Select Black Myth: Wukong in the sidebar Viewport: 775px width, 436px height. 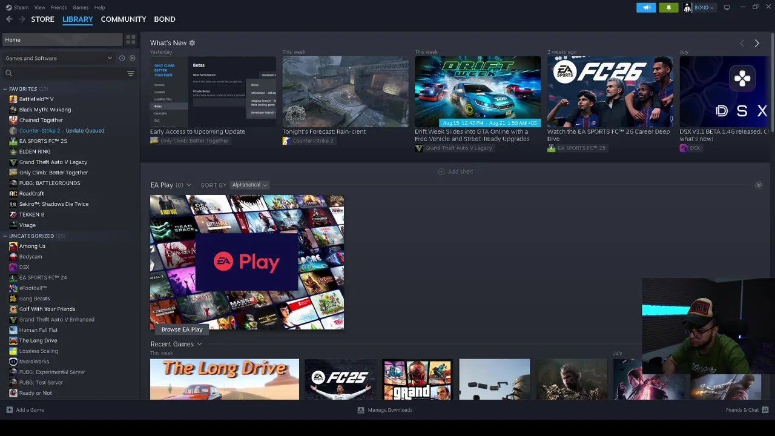tap(45, 110)
